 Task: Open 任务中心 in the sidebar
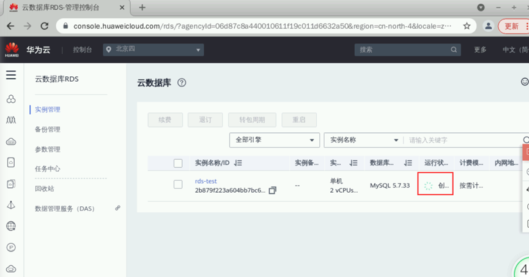click(x=48, y=168)
